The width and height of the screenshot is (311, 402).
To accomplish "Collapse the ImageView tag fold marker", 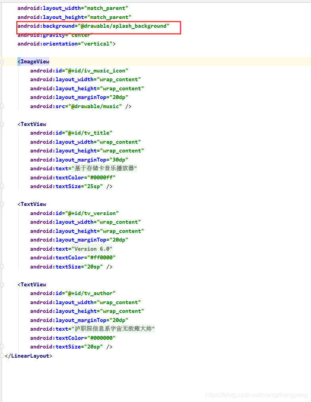I will click(2, 62).
